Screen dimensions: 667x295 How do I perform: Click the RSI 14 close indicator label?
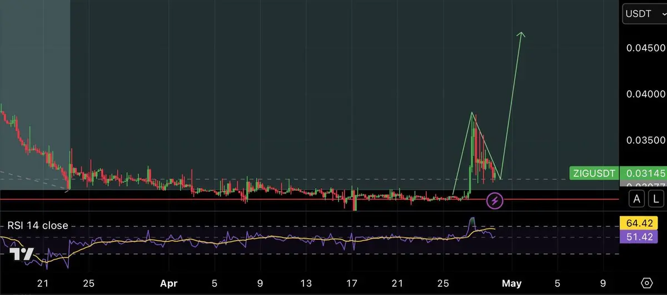[38, 226]
